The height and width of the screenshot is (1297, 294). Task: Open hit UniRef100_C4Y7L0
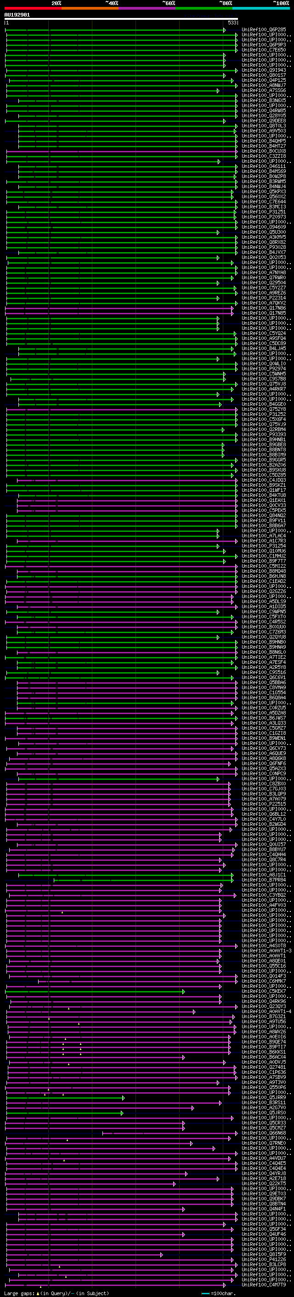click(x=264, y=819)
